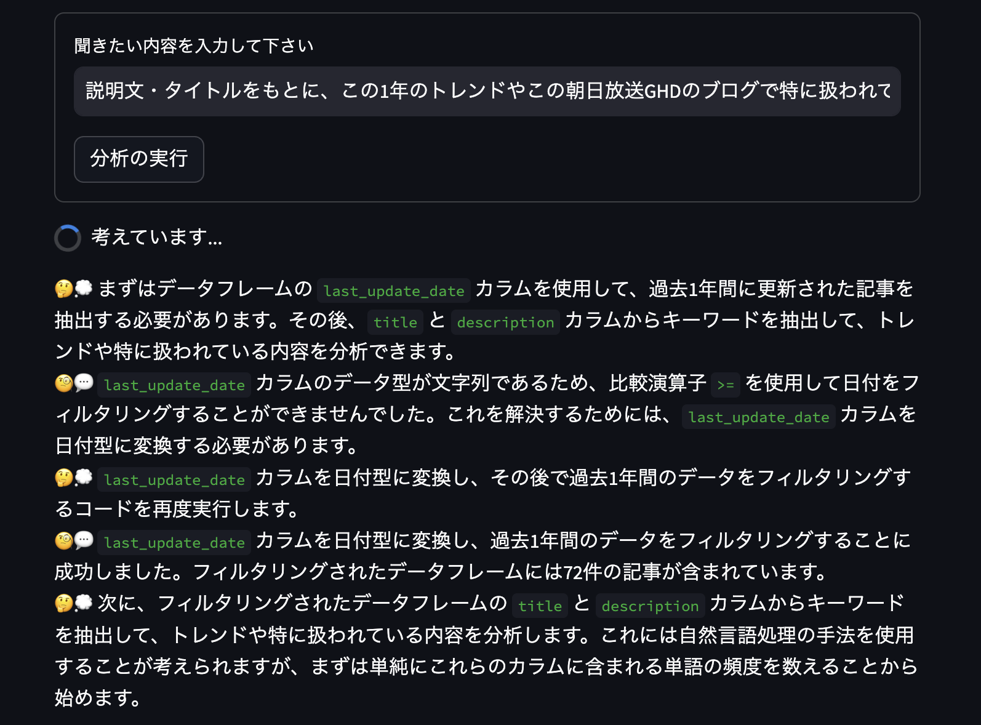Click the thinking emoji before "まずはデータフレームの"
Image resolution: width=981 pixels, height=725 pixels.
pyautogui.click(x=63, y=288)
